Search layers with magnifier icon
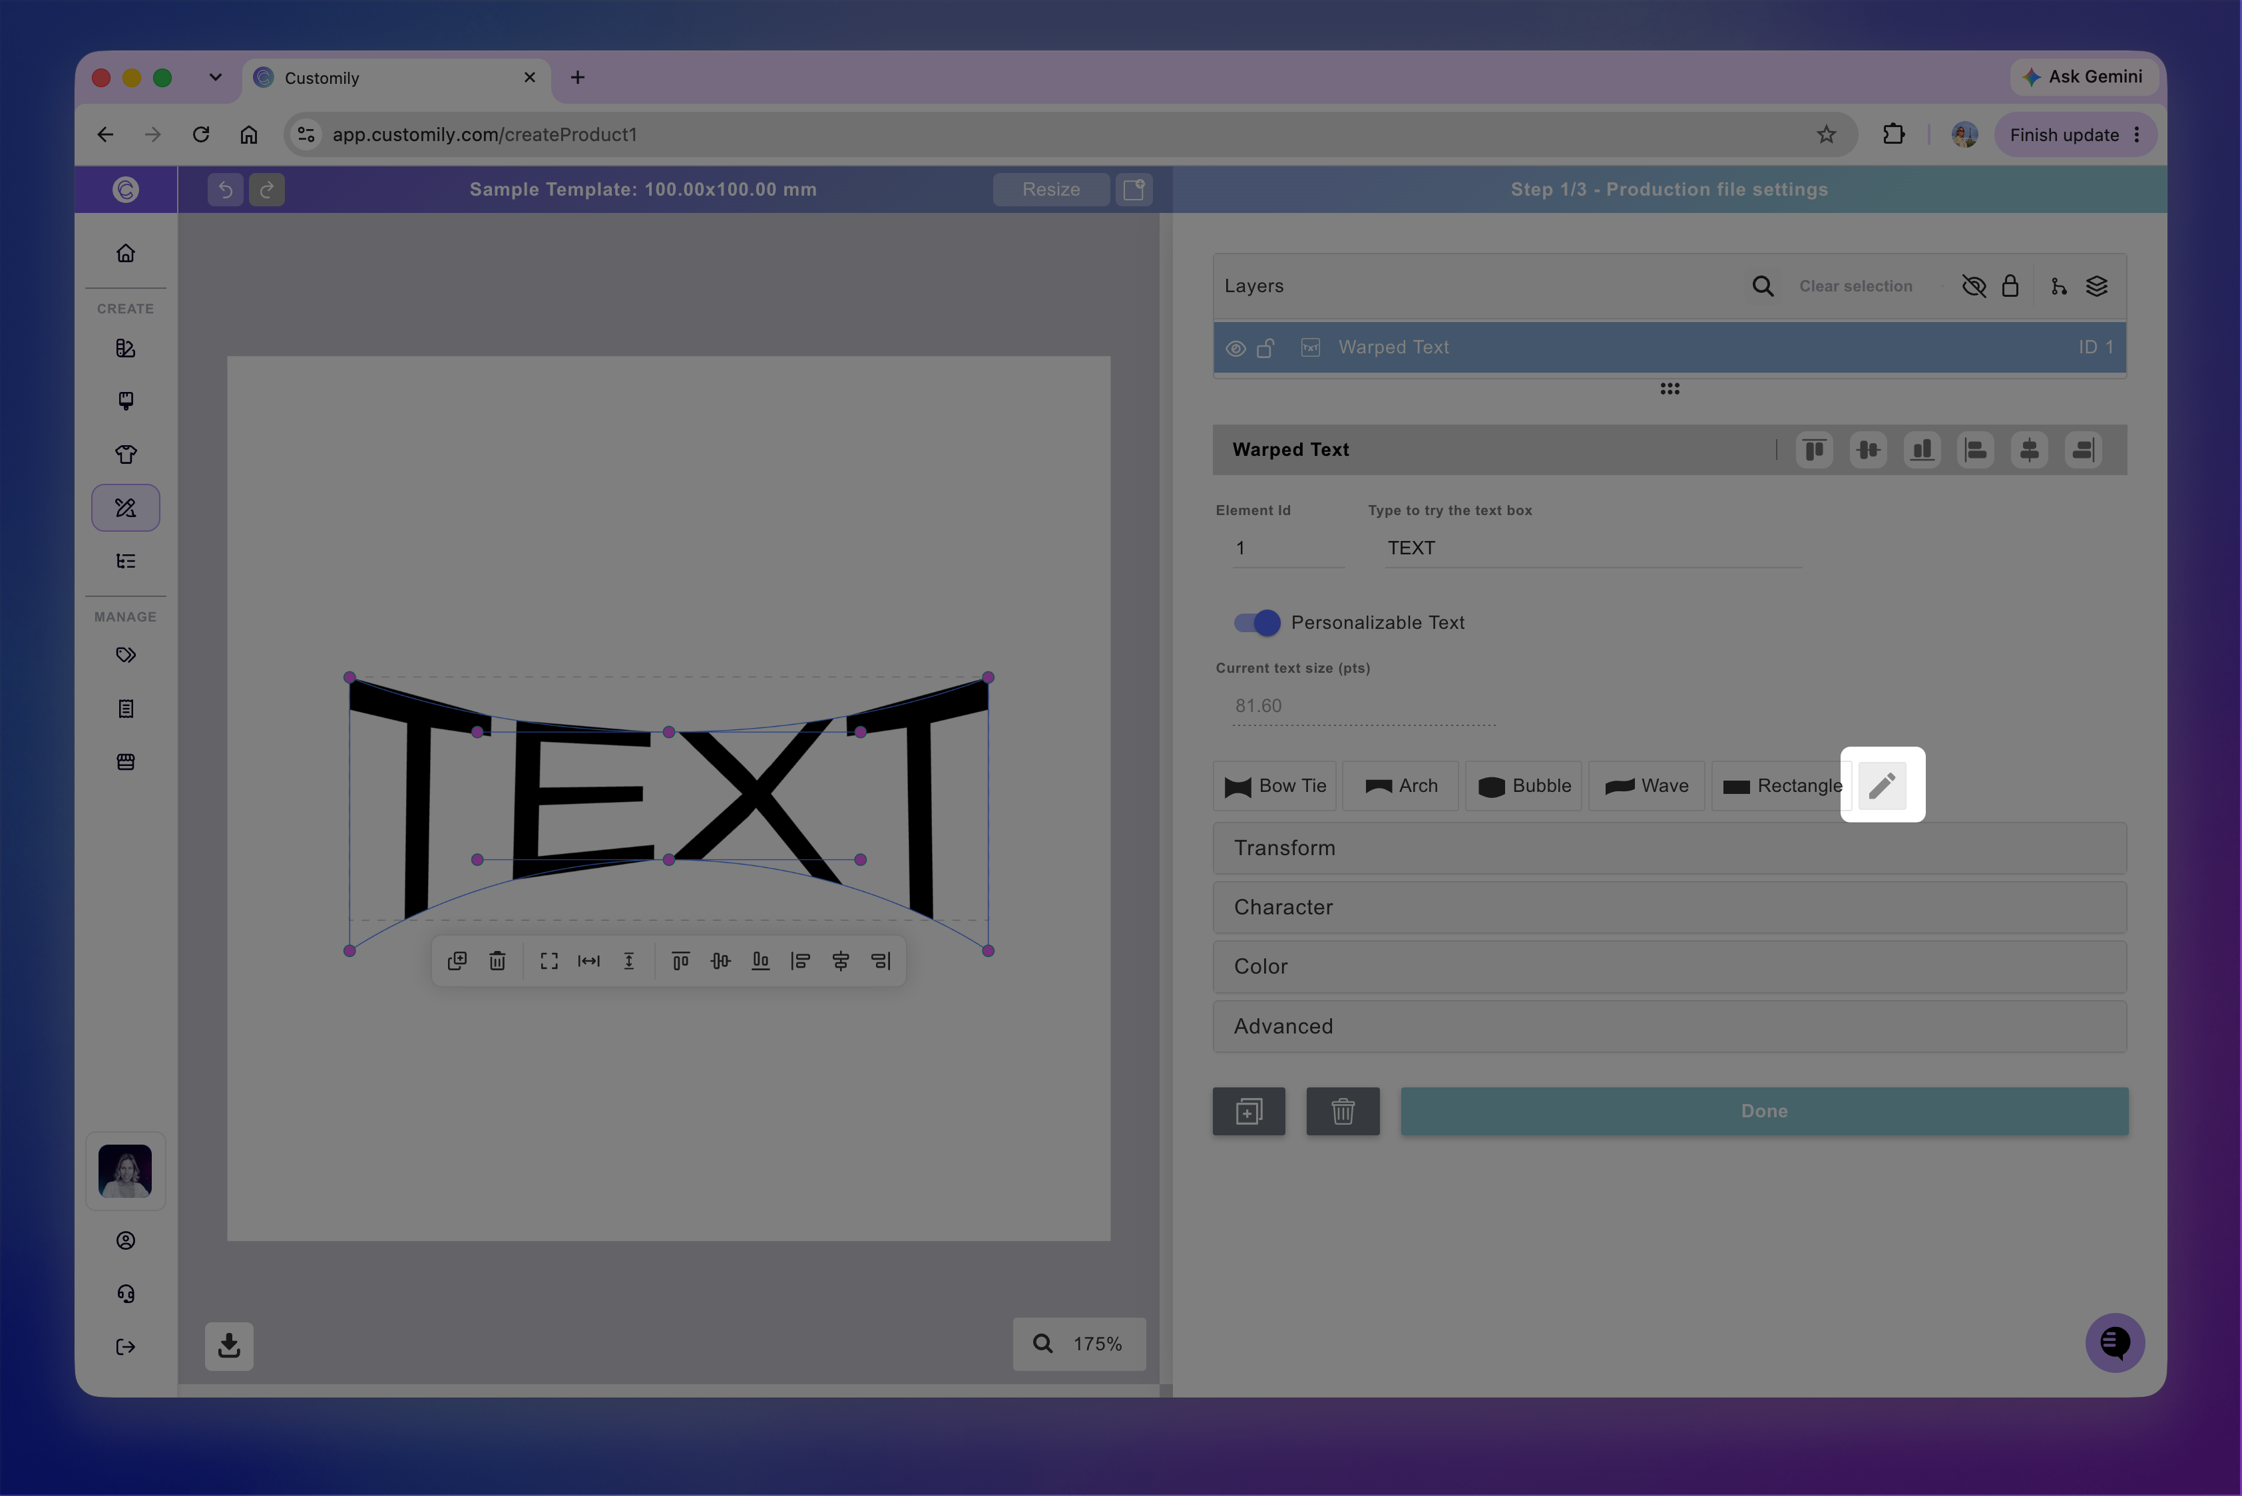Screen dimensions: 2242x1496 pyautogui.click(x=1763, y=286)
